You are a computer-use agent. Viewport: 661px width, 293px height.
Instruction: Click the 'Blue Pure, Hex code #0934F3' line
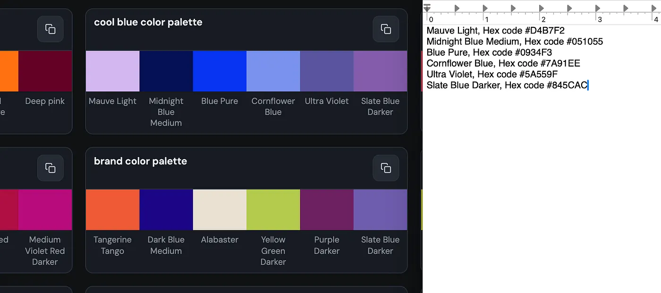point(489,52)
